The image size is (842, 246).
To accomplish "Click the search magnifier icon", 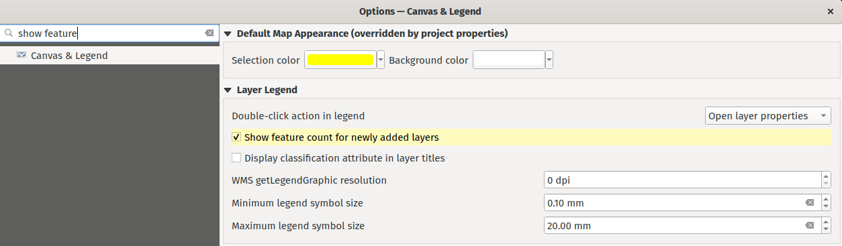I will 9,33.
